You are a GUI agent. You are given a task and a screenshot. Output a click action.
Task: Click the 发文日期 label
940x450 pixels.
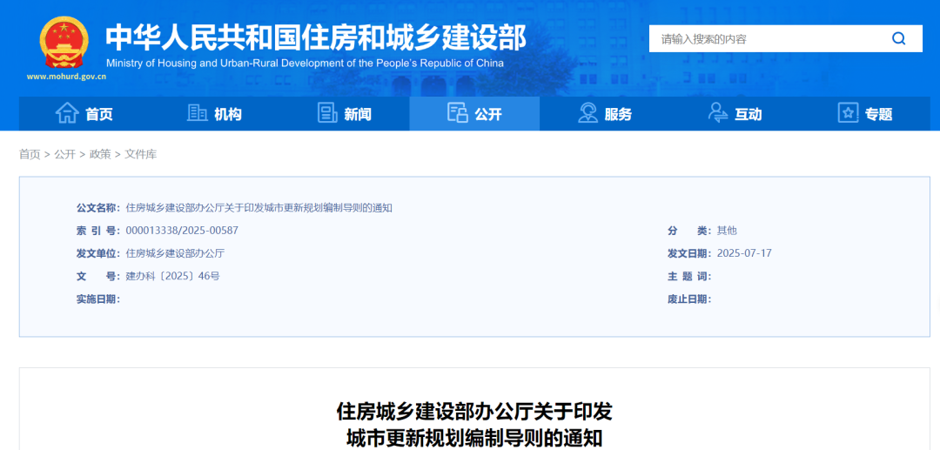click(689, 253)
